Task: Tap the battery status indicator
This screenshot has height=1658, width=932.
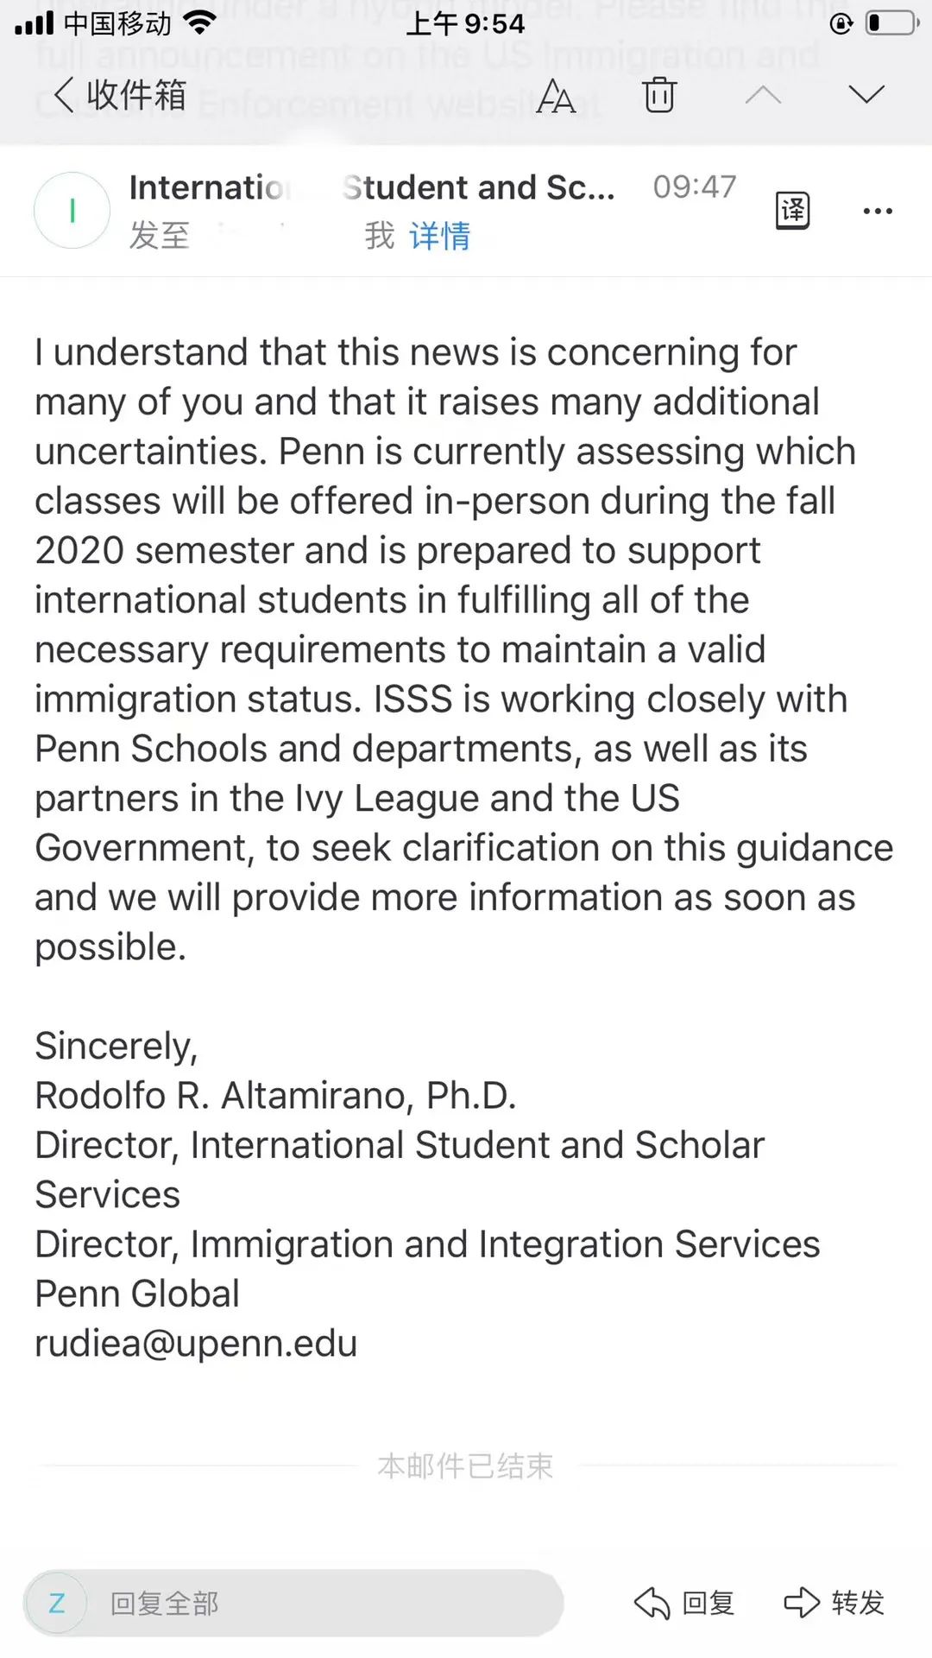Action: pos(891,23)
